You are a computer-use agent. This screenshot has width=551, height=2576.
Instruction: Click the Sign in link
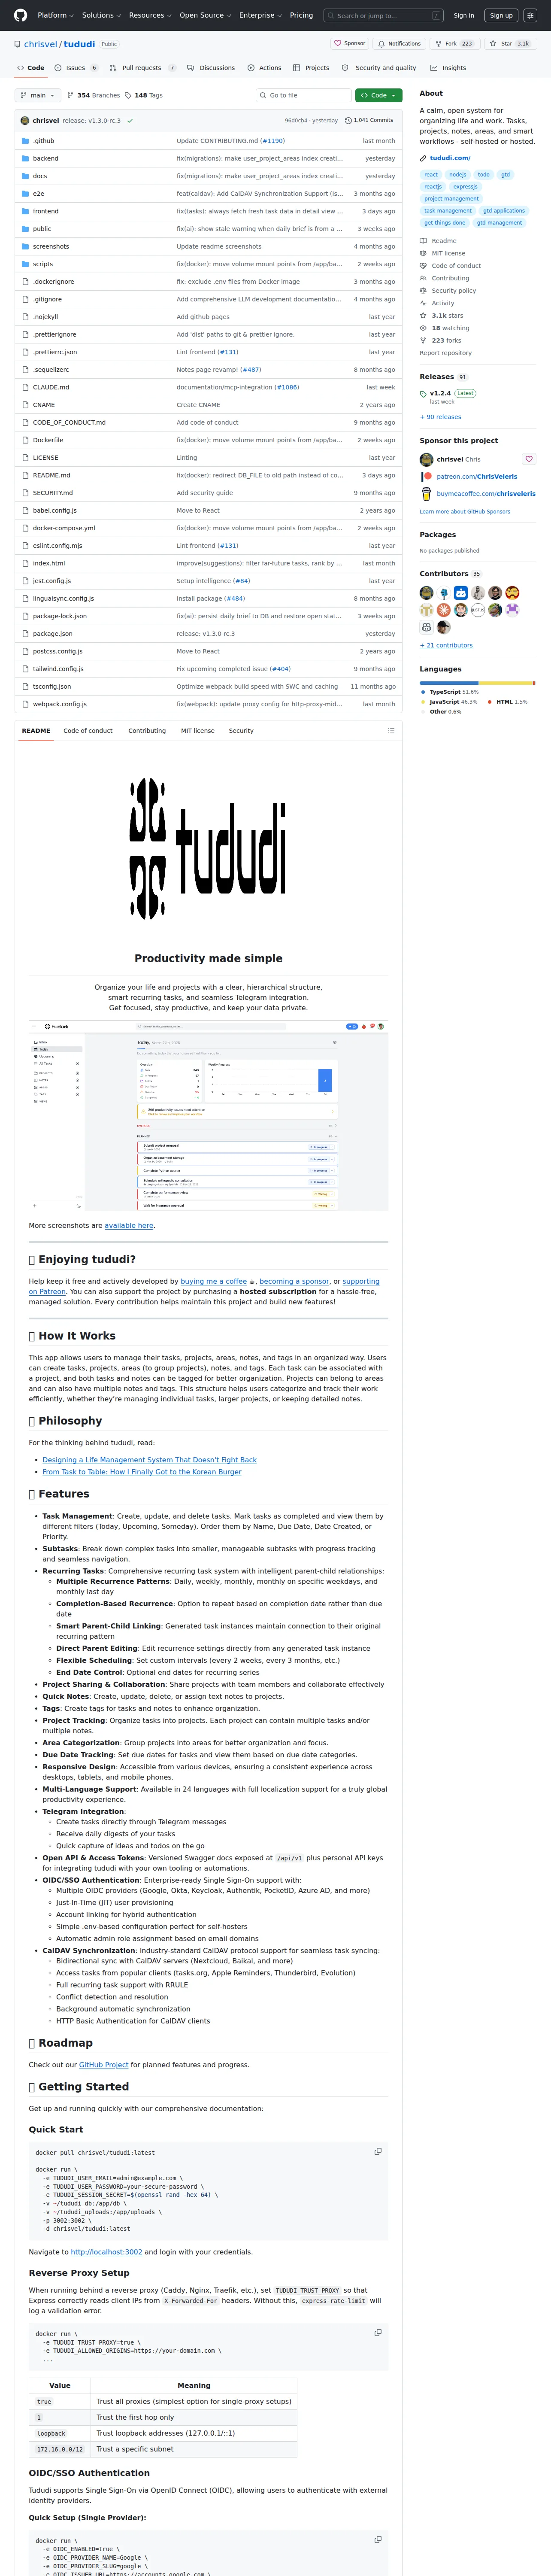464,15
